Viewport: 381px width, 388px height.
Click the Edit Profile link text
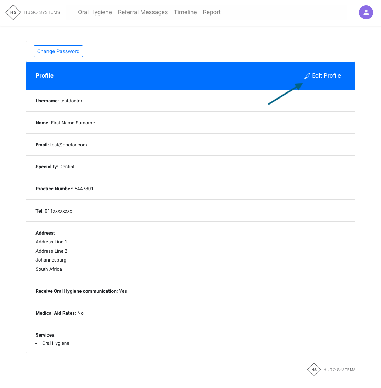[326, 75]
